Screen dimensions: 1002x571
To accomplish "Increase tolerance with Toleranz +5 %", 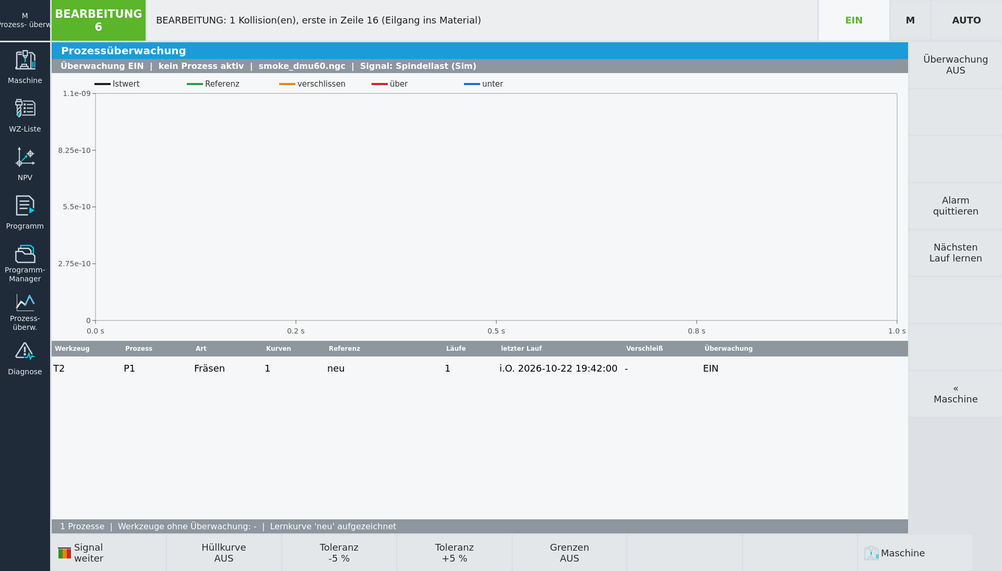I will (x=455, y=553).
